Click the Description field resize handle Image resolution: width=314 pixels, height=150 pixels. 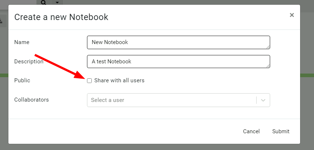click(268, 66)
